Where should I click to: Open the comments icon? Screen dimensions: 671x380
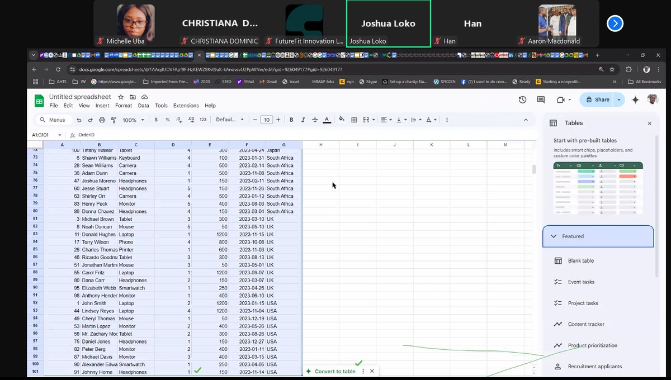541,99
